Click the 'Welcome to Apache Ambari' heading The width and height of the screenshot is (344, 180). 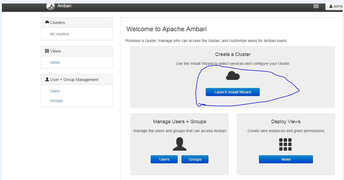coord(167,29)
